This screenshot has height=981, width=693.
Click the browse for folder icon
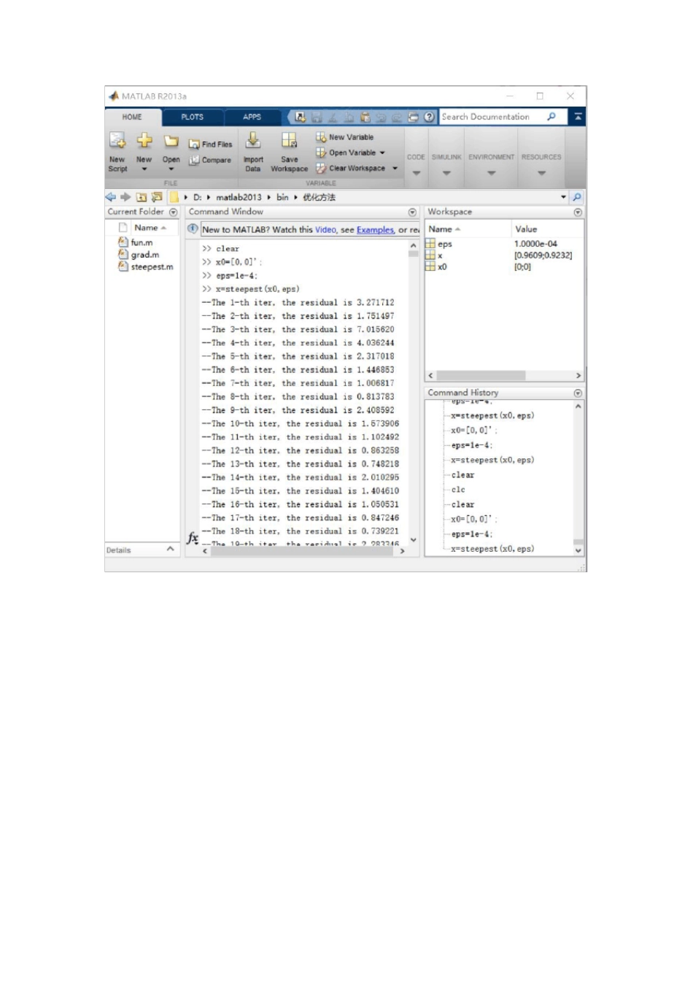[157, 197]
